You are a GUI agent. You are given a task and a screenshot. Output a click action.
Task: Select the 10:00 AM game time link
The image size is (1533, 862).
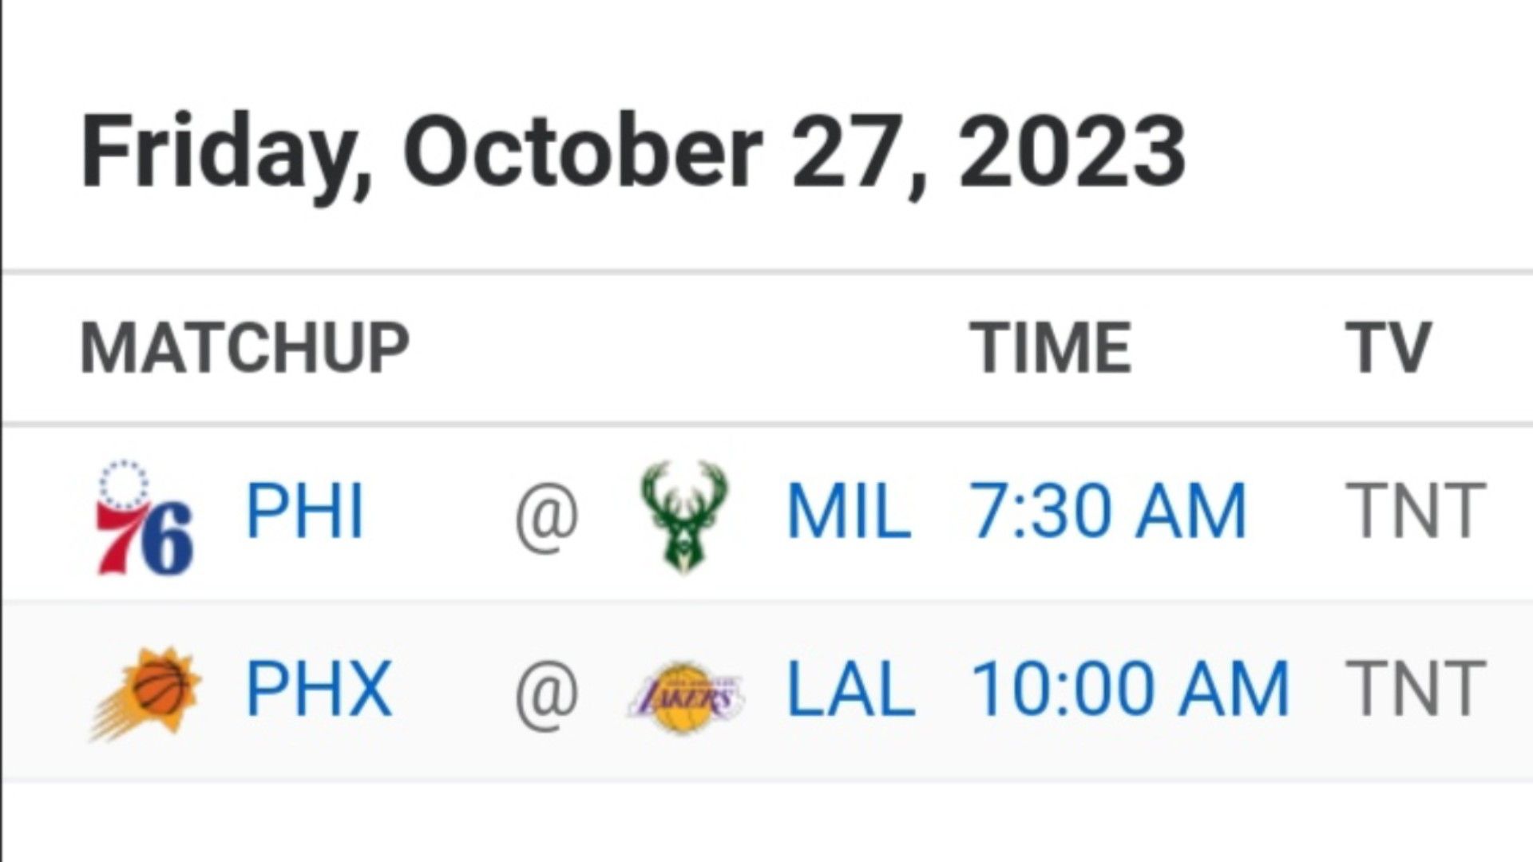pos(1130,688)
